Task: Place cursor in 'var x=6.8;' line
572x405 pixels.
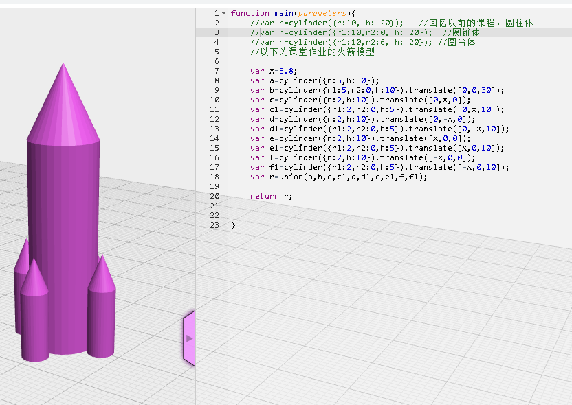Action: pyautogui.click(x=274, y=71)
